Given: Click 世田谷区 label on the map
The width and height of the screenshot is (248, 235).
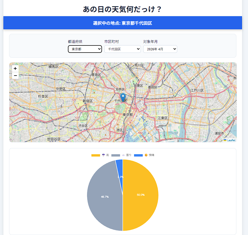Looking at the screenshot, I should [54, 139].
